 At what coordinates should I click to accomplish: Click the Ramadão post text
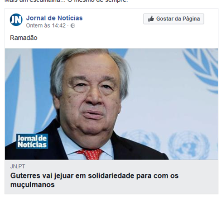24,38
